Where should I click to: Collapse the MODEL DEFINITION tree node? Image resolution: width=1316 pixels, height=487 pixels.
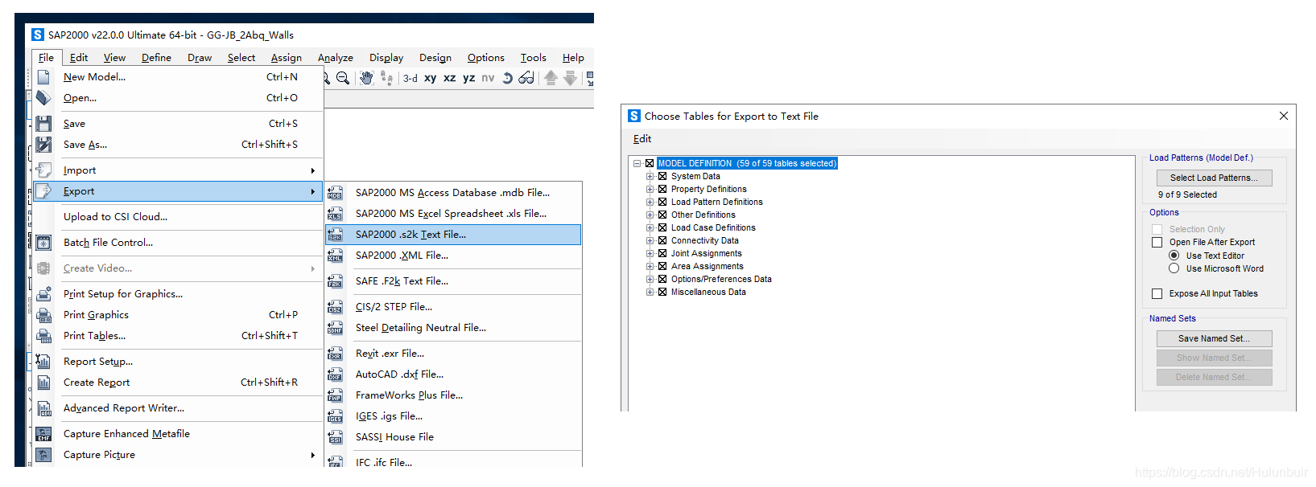click(637, 163)
